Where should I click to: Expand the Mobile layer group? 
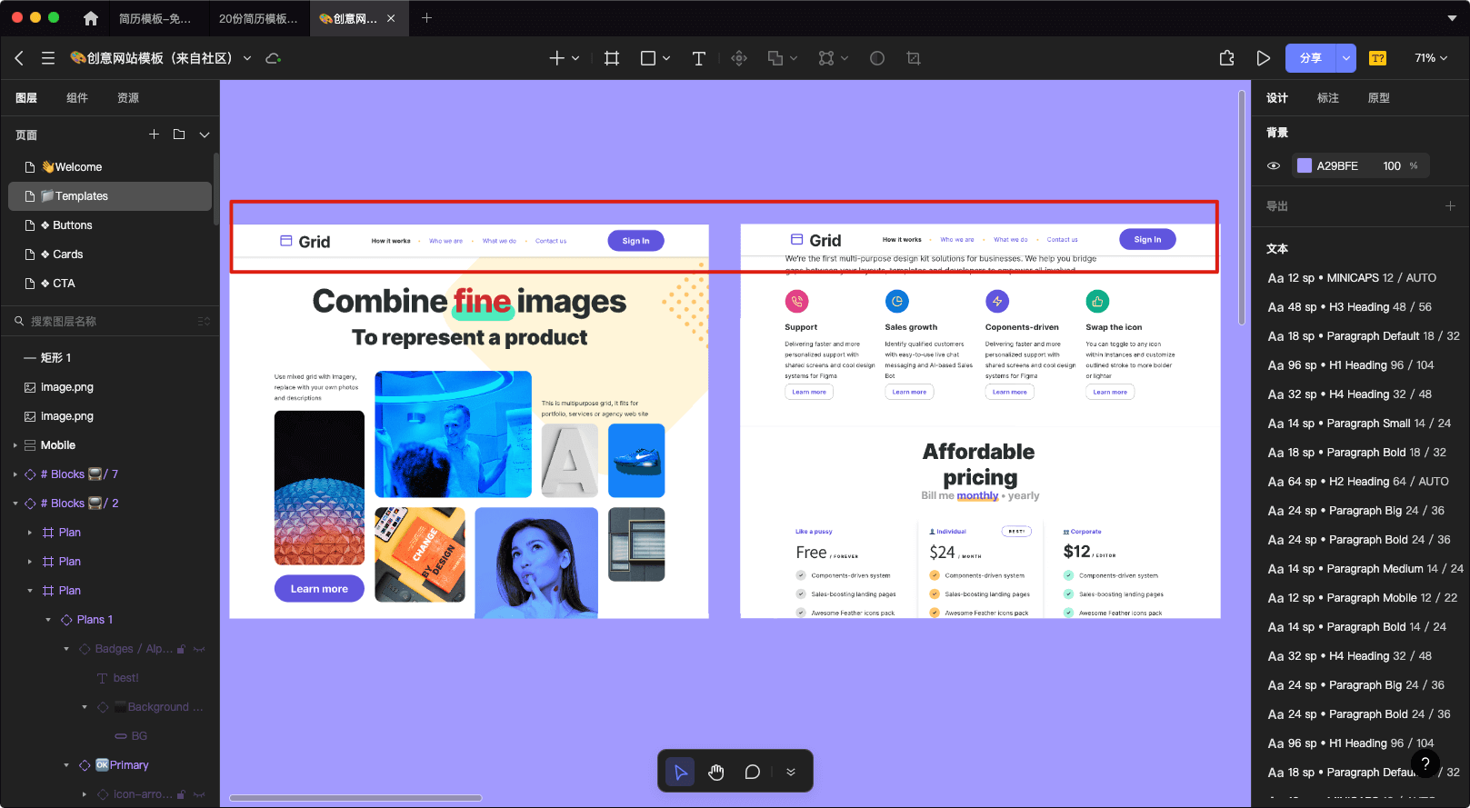pyautogui.click(x=15, y=445)
